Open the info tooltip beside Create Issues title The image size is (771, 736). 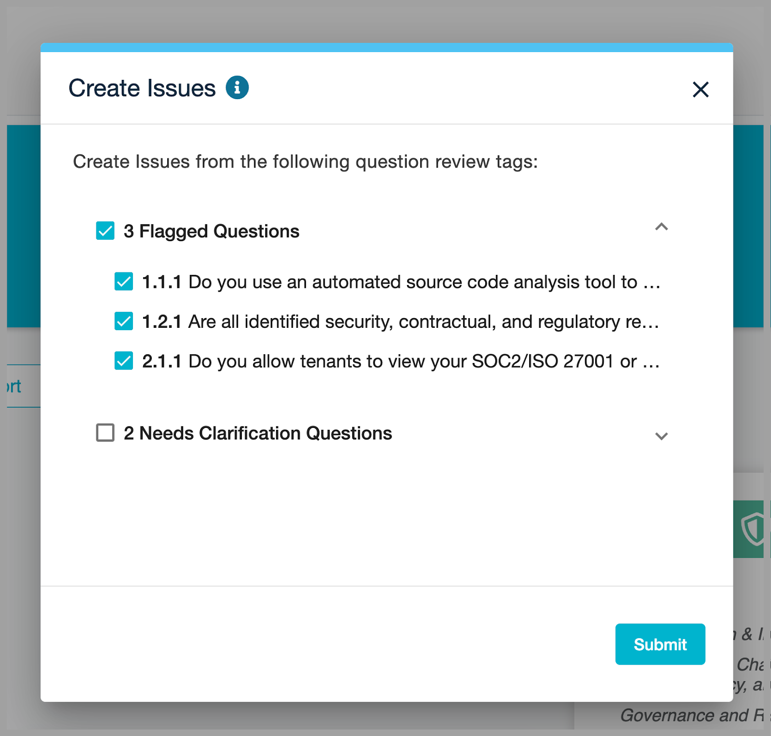pyautogui.click(x=237, y=87)
